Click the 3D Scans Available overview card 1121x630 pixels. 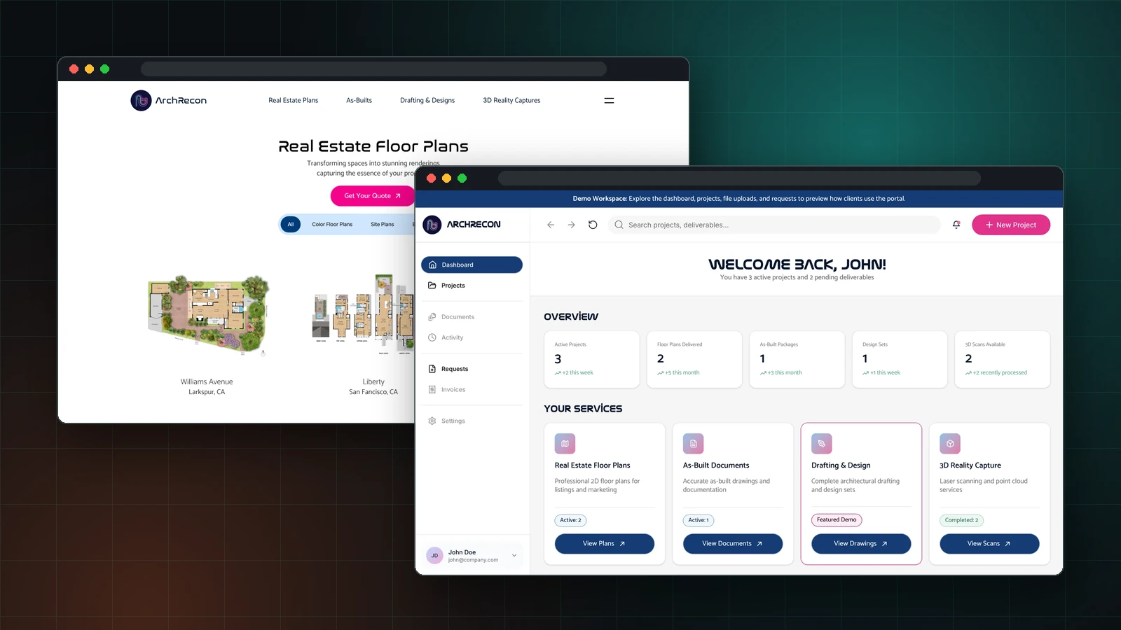pos(1002,359)
